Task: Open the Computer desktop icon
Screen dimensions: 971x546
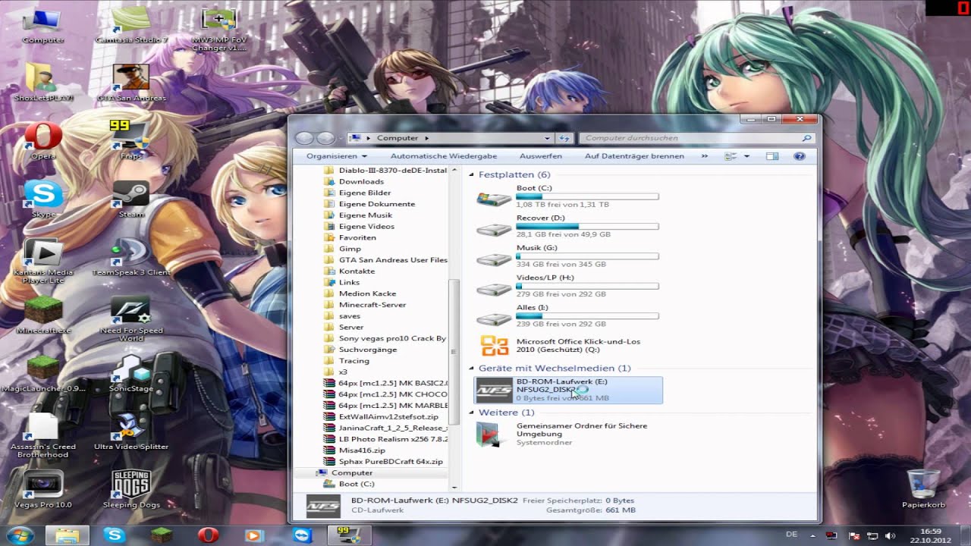Action: pos(42,25)
